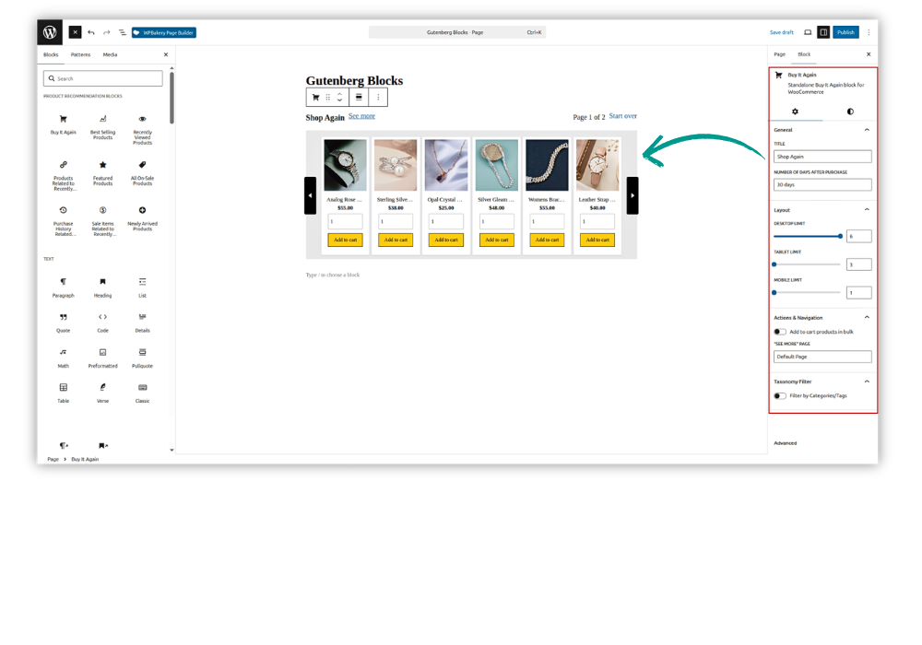Follow the See more link

(361, 116)
